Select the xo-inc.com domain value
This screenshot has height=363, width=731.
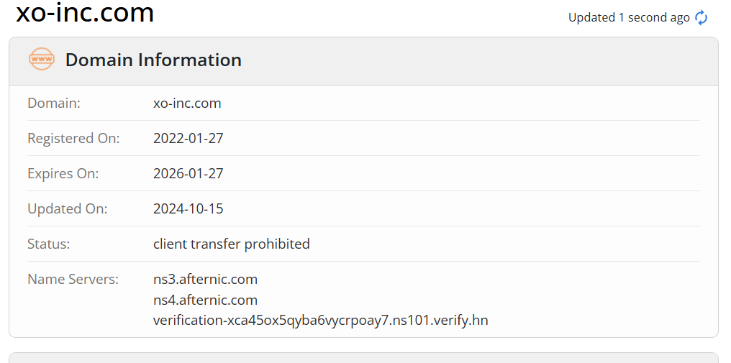(x=187, y=103)
